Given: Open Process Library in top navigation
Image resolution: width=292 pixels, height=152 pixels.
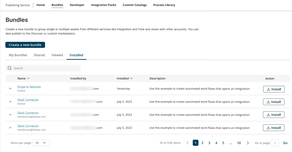Looking at the screenshot, I should pyautogui.click(x=164, y=5).
